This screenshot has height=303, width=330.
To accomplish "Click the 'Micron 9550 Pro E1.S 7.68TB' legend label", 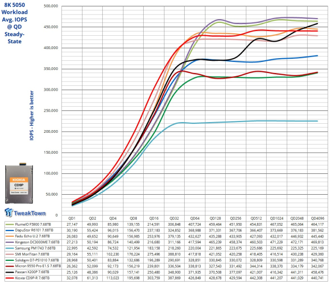I will coord(38,266).
